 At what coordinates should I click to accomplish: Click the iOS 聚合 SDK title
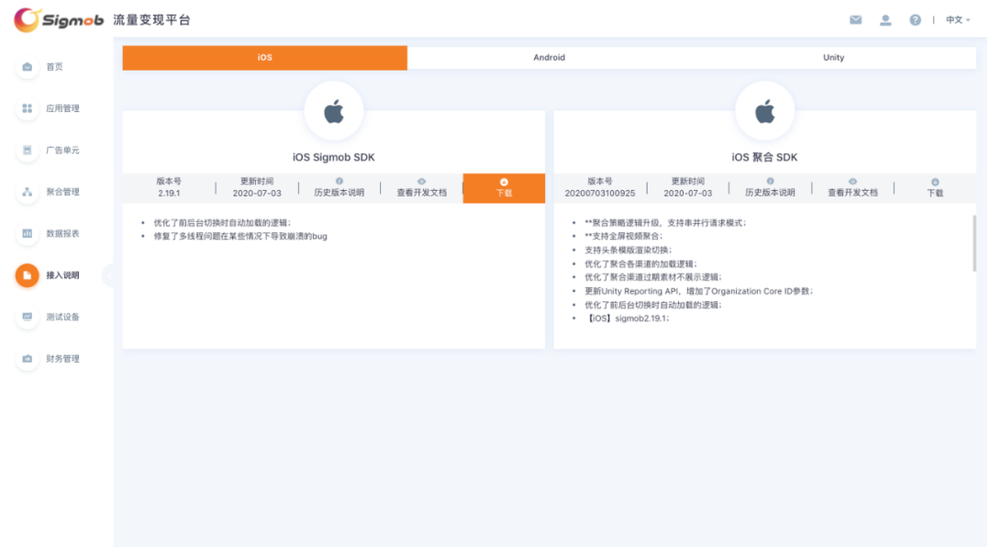pyautogui.click(x=764, y=158)
